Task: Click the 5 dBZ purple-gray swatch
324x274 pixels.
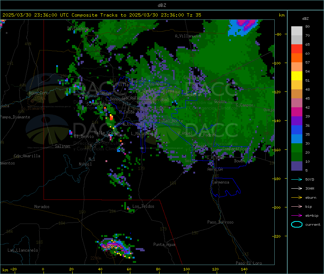Action: pyautogui.click(x=297, y=166)
